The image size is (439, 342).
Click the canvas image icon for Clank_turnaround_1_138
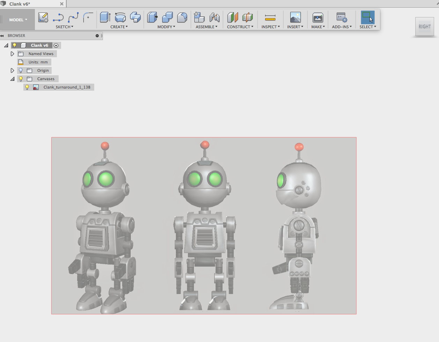(x=36, y=87)
